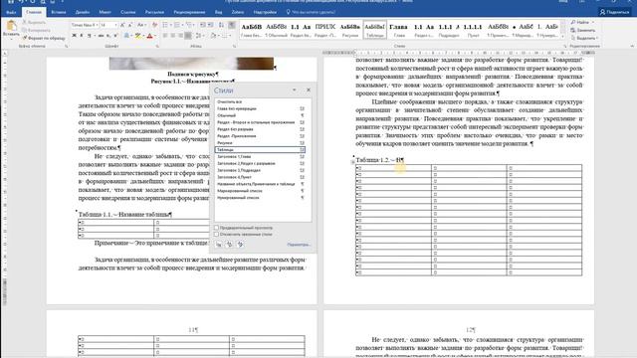Image resolution: width=637 pixels, height=358 pixels.
Task: Enable the Отключить связанные стили checkbox
Action: [217, 235]
